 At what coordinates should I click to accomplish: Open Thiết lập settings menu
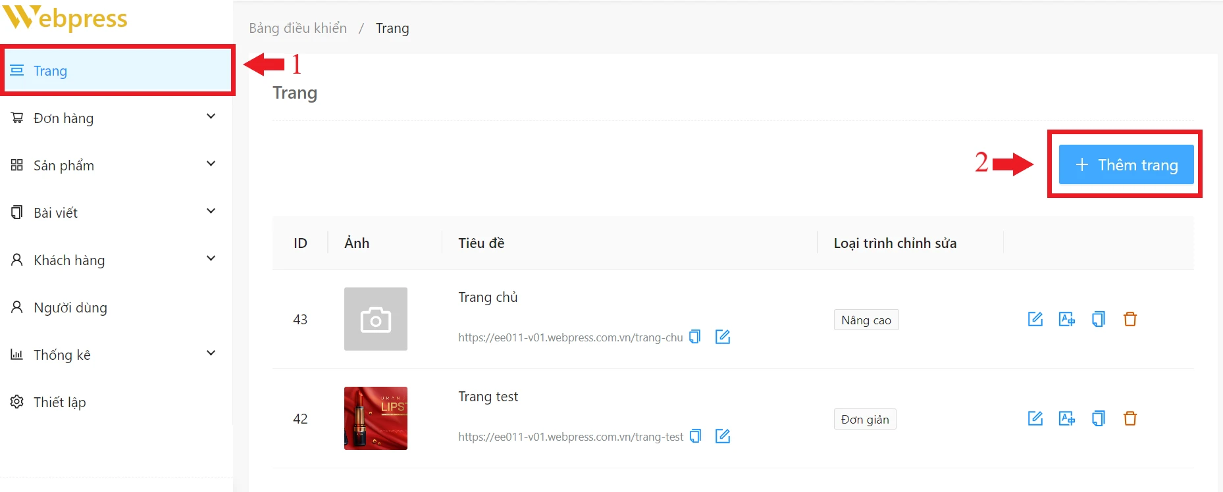(59, 402)
